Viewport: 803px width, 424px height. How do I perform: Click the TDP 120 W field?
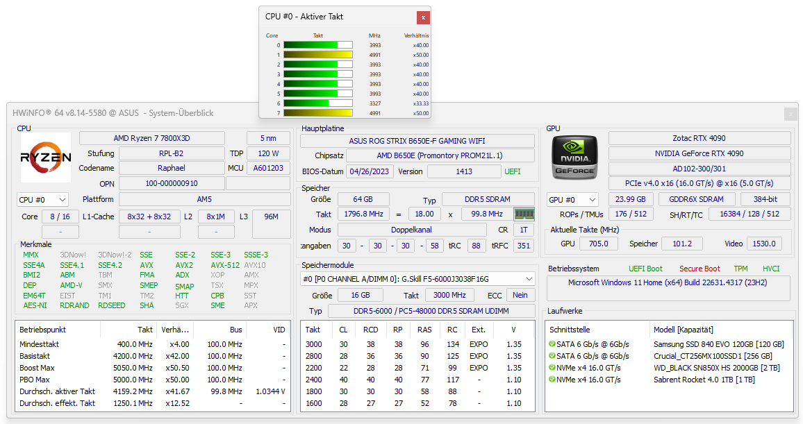pyautogui.click(x=268, y=153)
